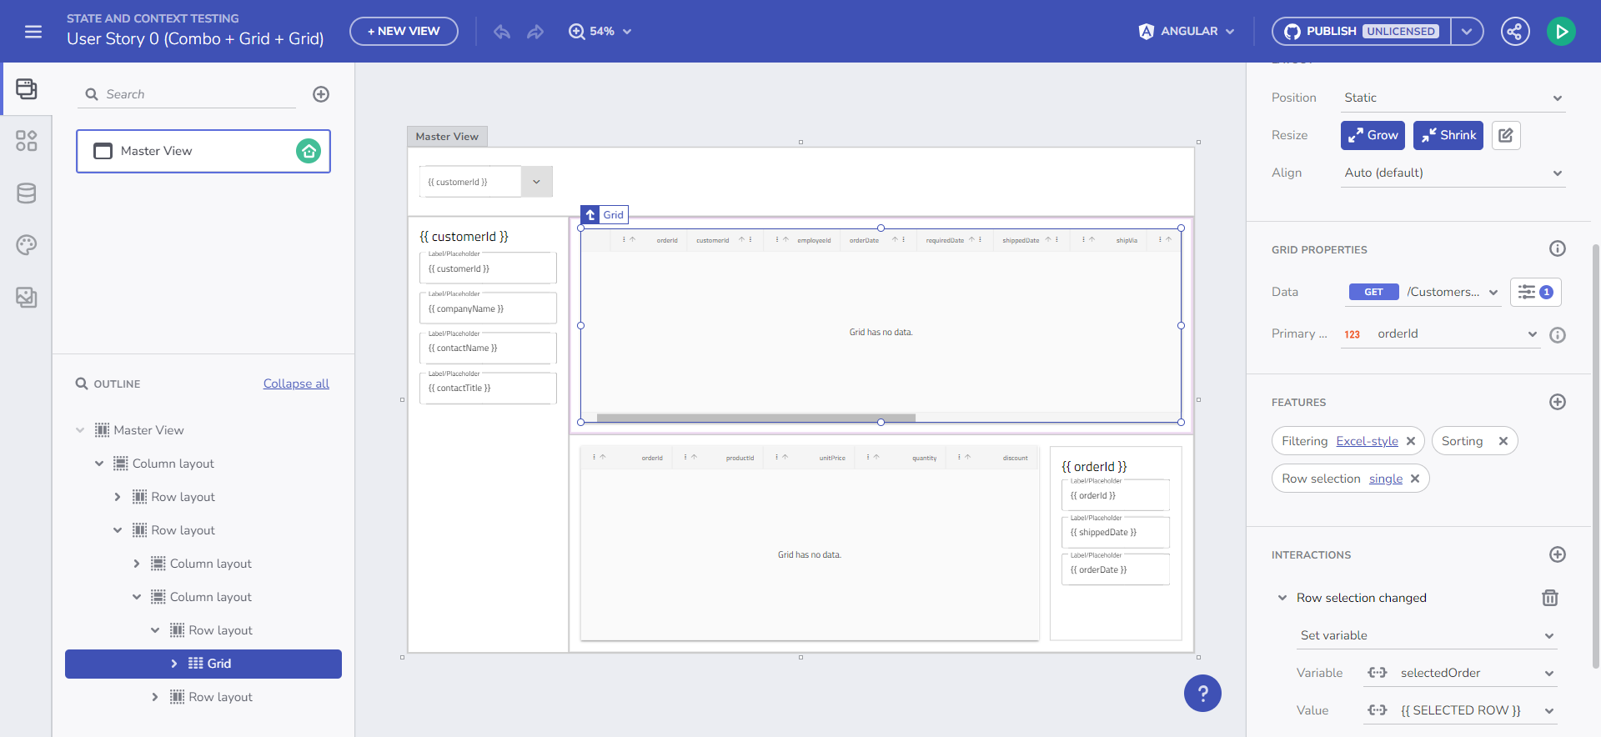Toggle the Grow resize option

click(1373, 135)
